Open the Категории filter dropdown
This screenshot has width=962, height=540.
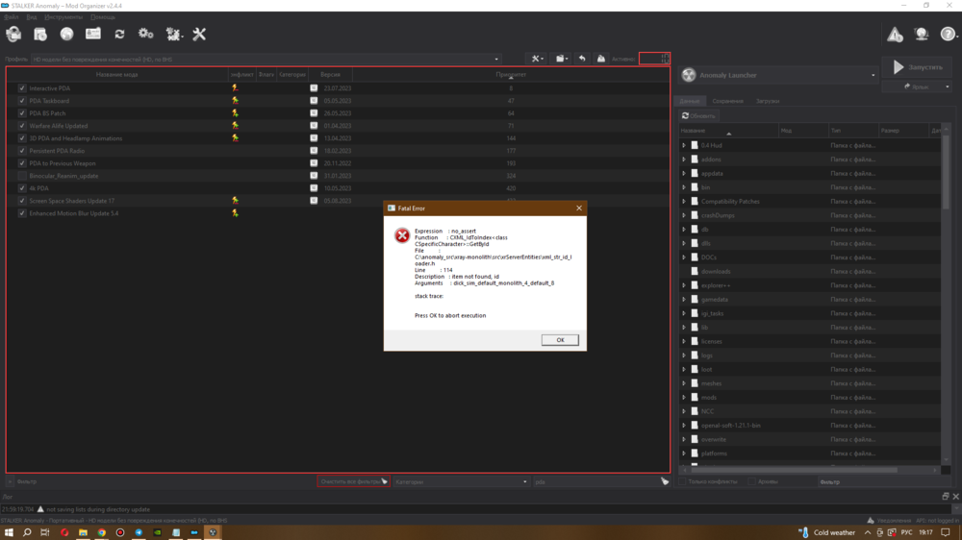[x=461, y=481]
